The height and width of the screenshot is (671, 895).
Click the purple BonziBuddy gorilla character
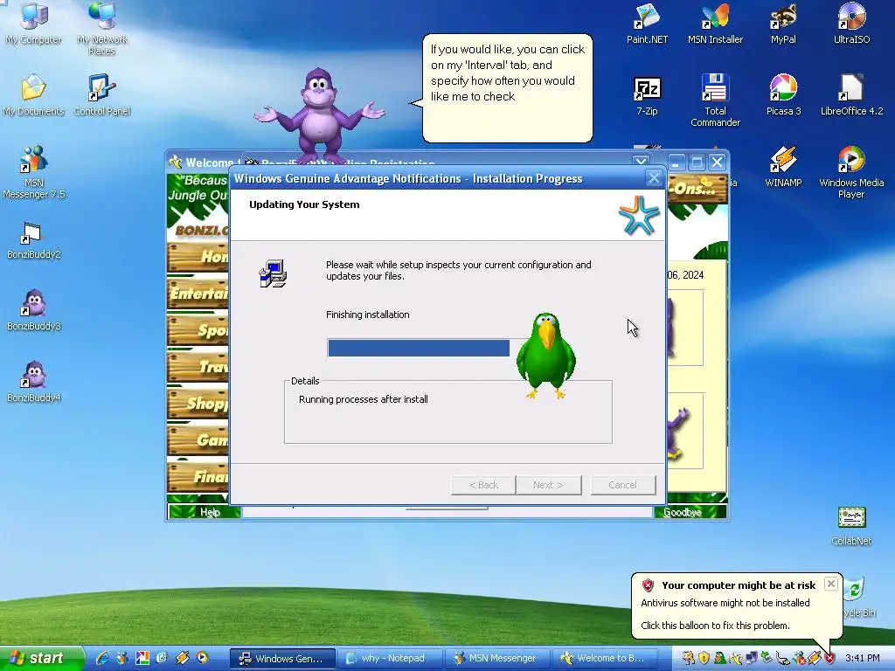tap(320, 114)
